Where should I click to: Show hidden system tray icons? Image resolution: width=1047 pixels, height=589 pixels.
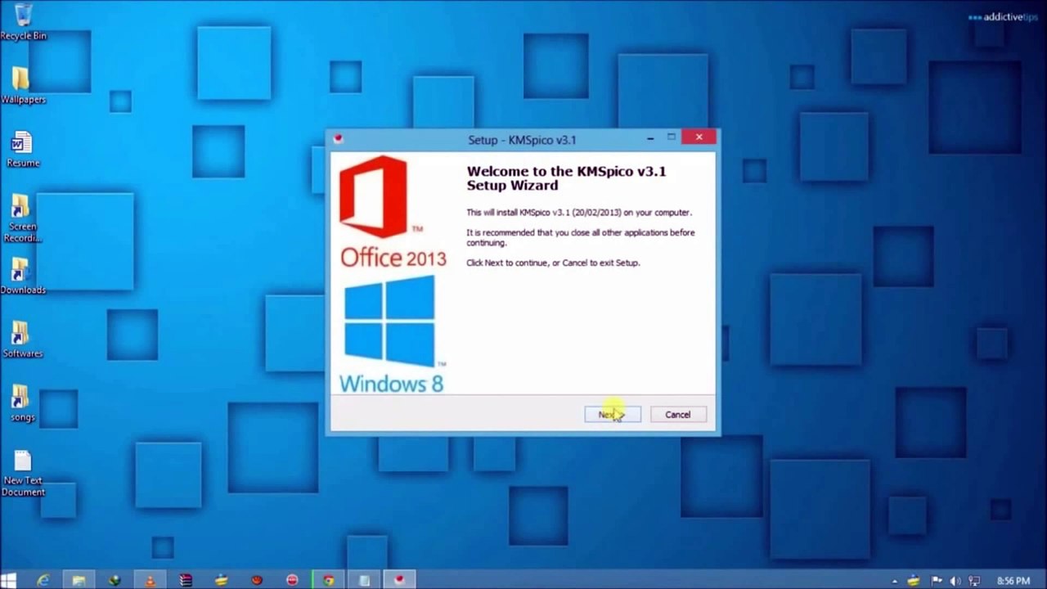click(x=895, y=582)
